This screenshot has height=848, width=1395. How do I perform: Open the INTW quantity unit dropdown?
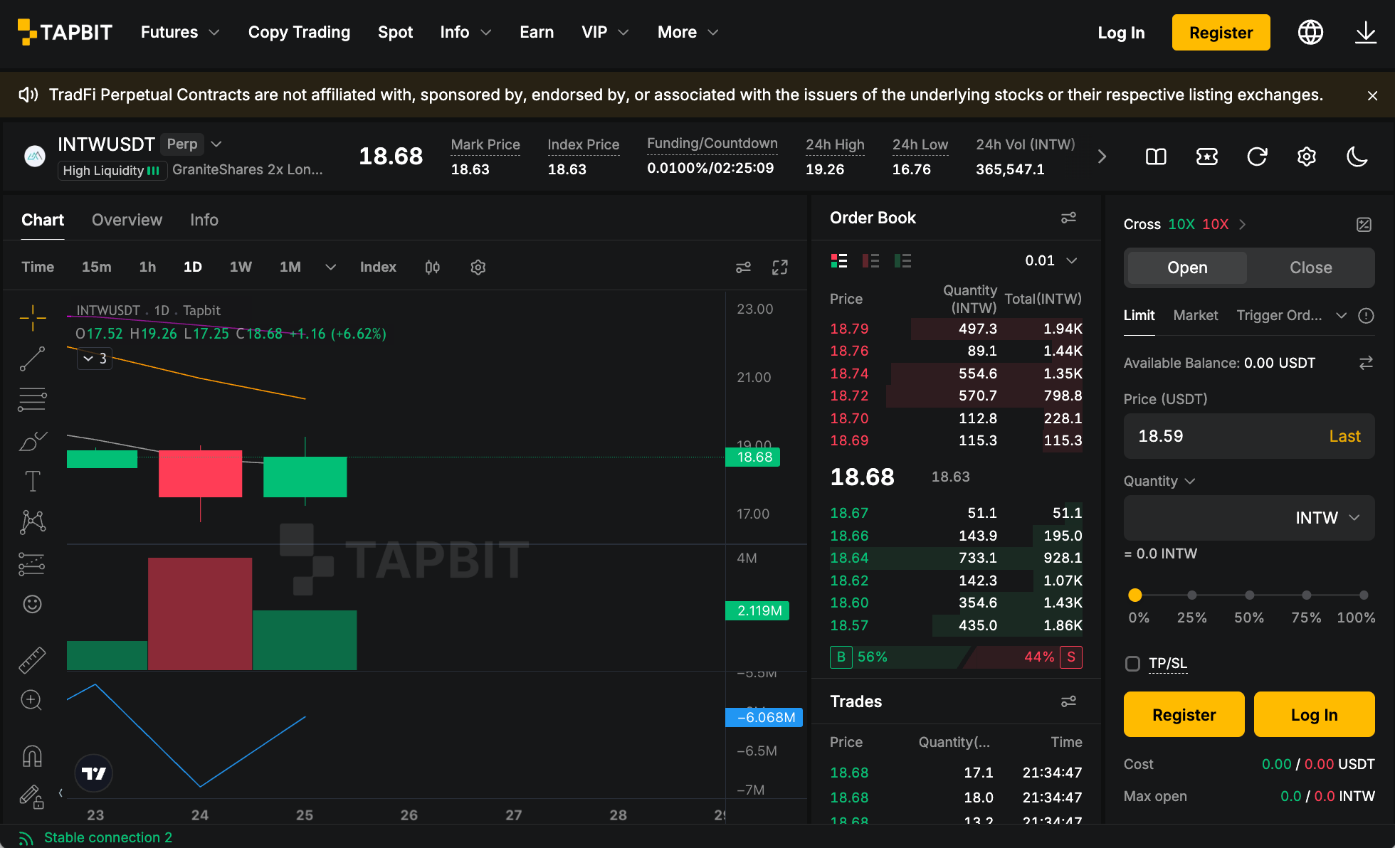coord(1327,518)
